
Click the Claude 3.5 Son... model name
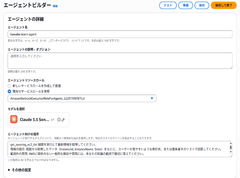[35, 120]
